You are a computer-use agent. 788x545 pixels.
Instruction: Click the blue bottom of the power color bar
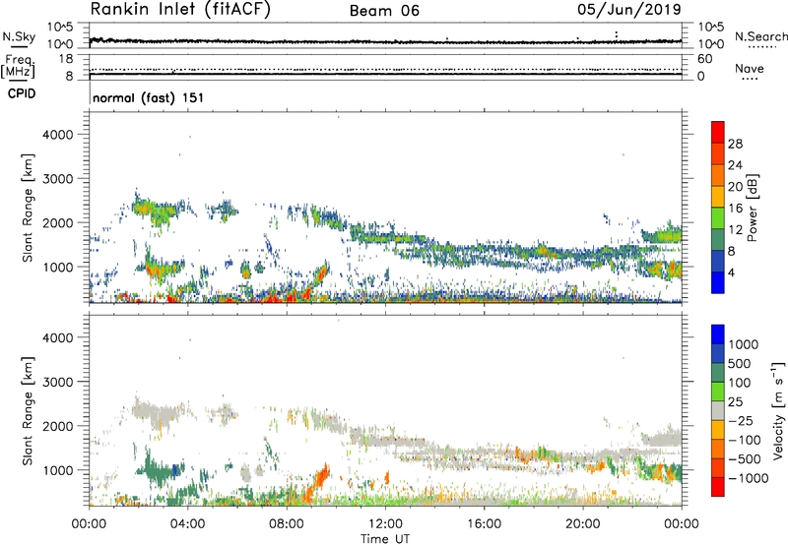(718, 282)
